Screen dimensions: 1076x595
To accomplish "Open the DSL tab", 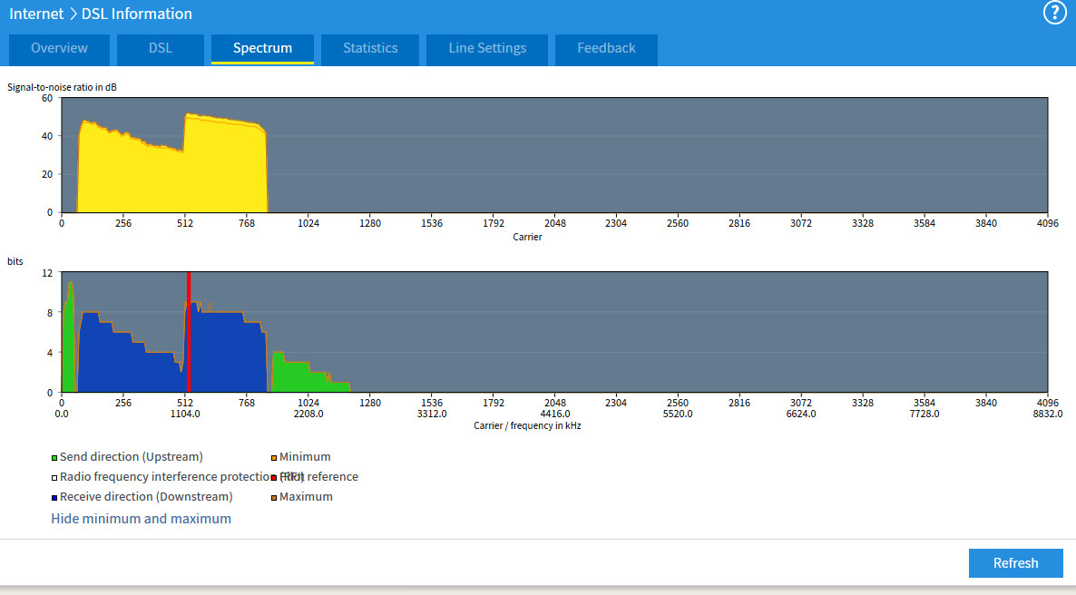I will [x=161, y=49].
